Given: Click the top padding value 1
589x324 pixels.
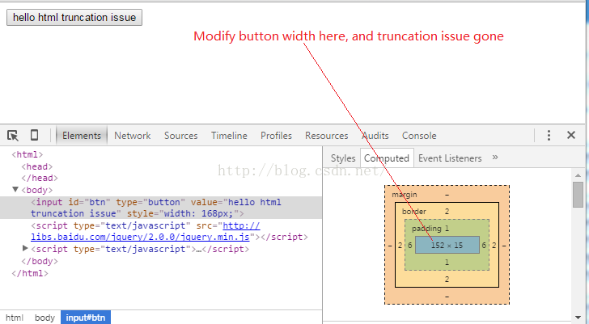Looking at the screenshot, I should tap(447, 229).
